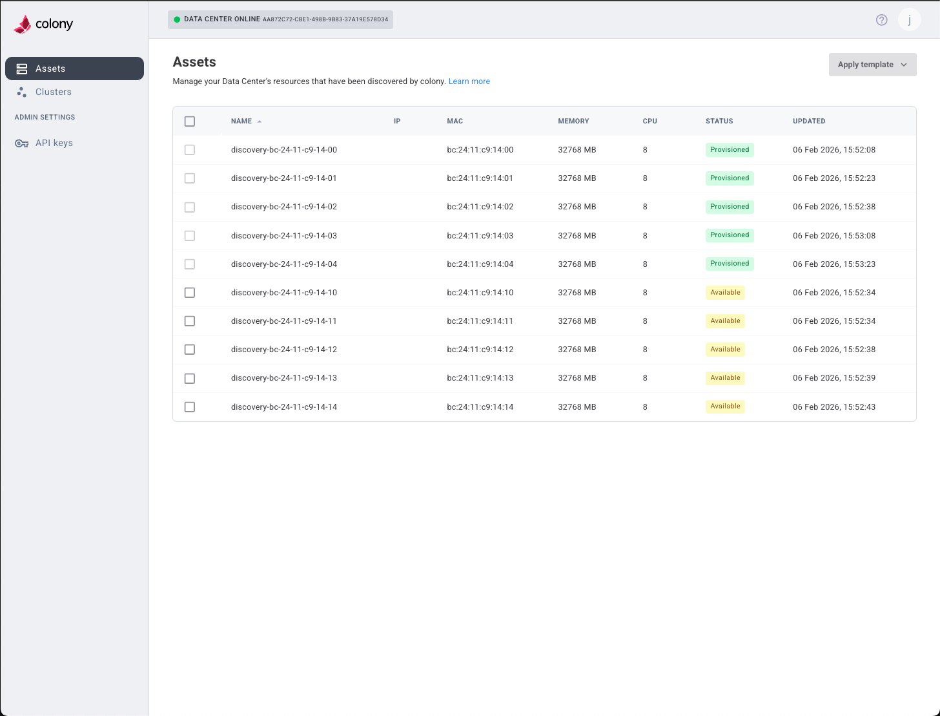940x716 pixels.
Task: Click the green data center online indicator
Action: [177, 19]
